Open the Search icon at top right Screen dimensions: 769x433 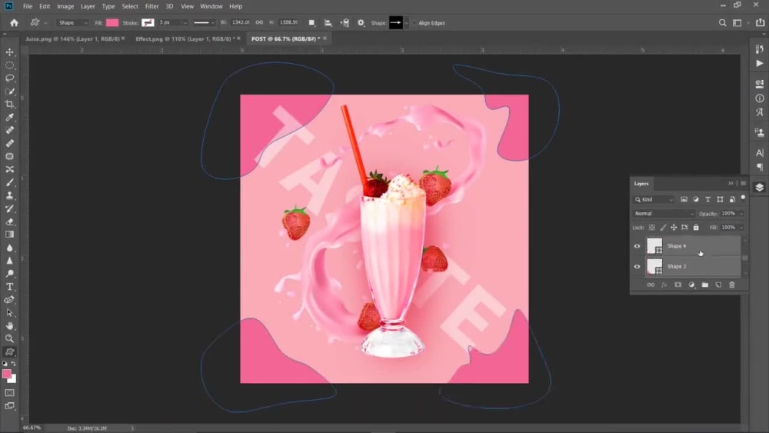click(722, 22)
